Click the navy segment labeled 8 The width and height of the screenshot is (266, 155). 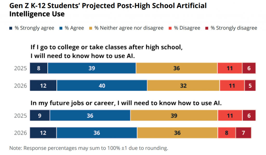point(39,68)
